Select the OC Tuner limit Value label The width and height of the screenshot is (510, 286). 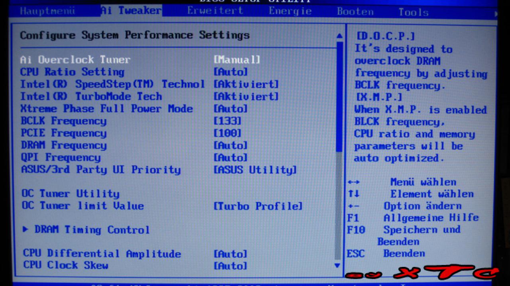click(82, 206)
